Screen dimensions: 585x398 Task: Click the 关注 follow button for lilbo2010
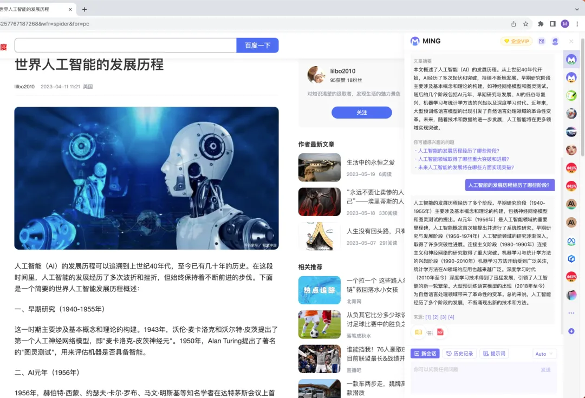point(362,112)
